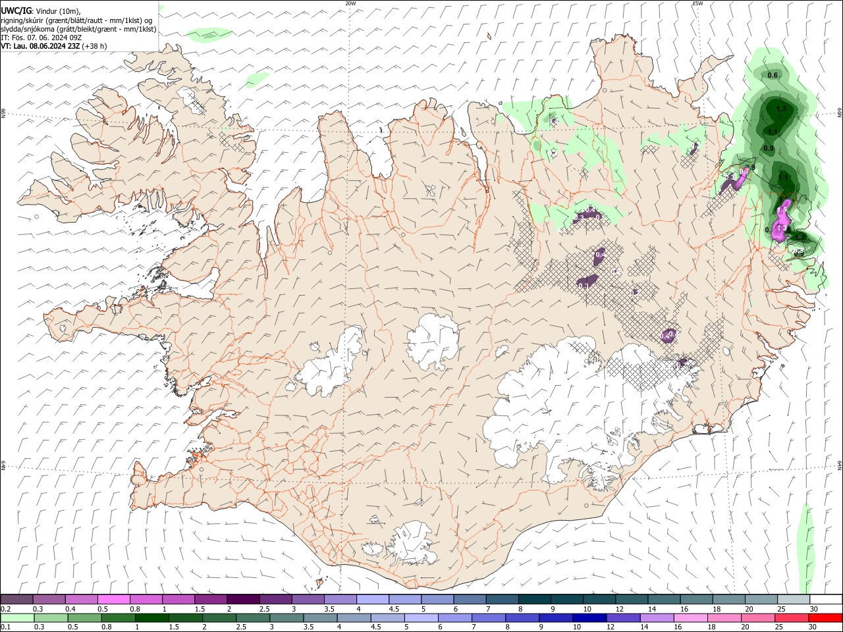This screenshot has width=843, height=632.
Task: Click the '20W' longitude label
Action: [350, 3]
